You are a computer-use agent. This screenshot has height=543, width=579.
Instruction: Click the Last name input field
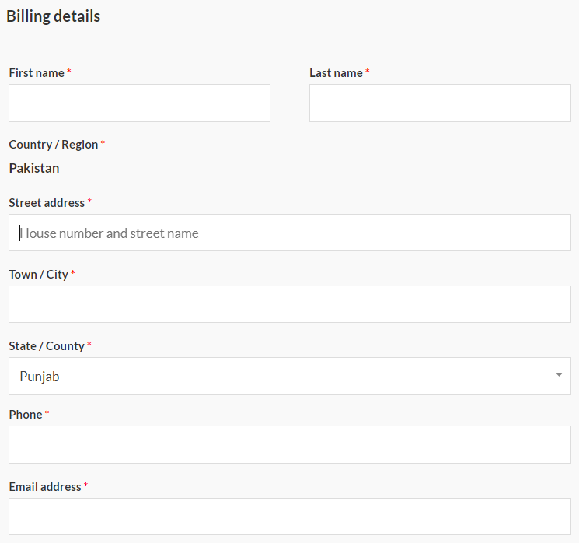(440, 103)
